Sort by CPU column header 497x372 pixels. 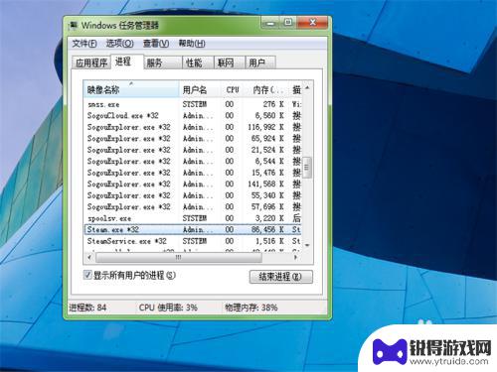233,89
